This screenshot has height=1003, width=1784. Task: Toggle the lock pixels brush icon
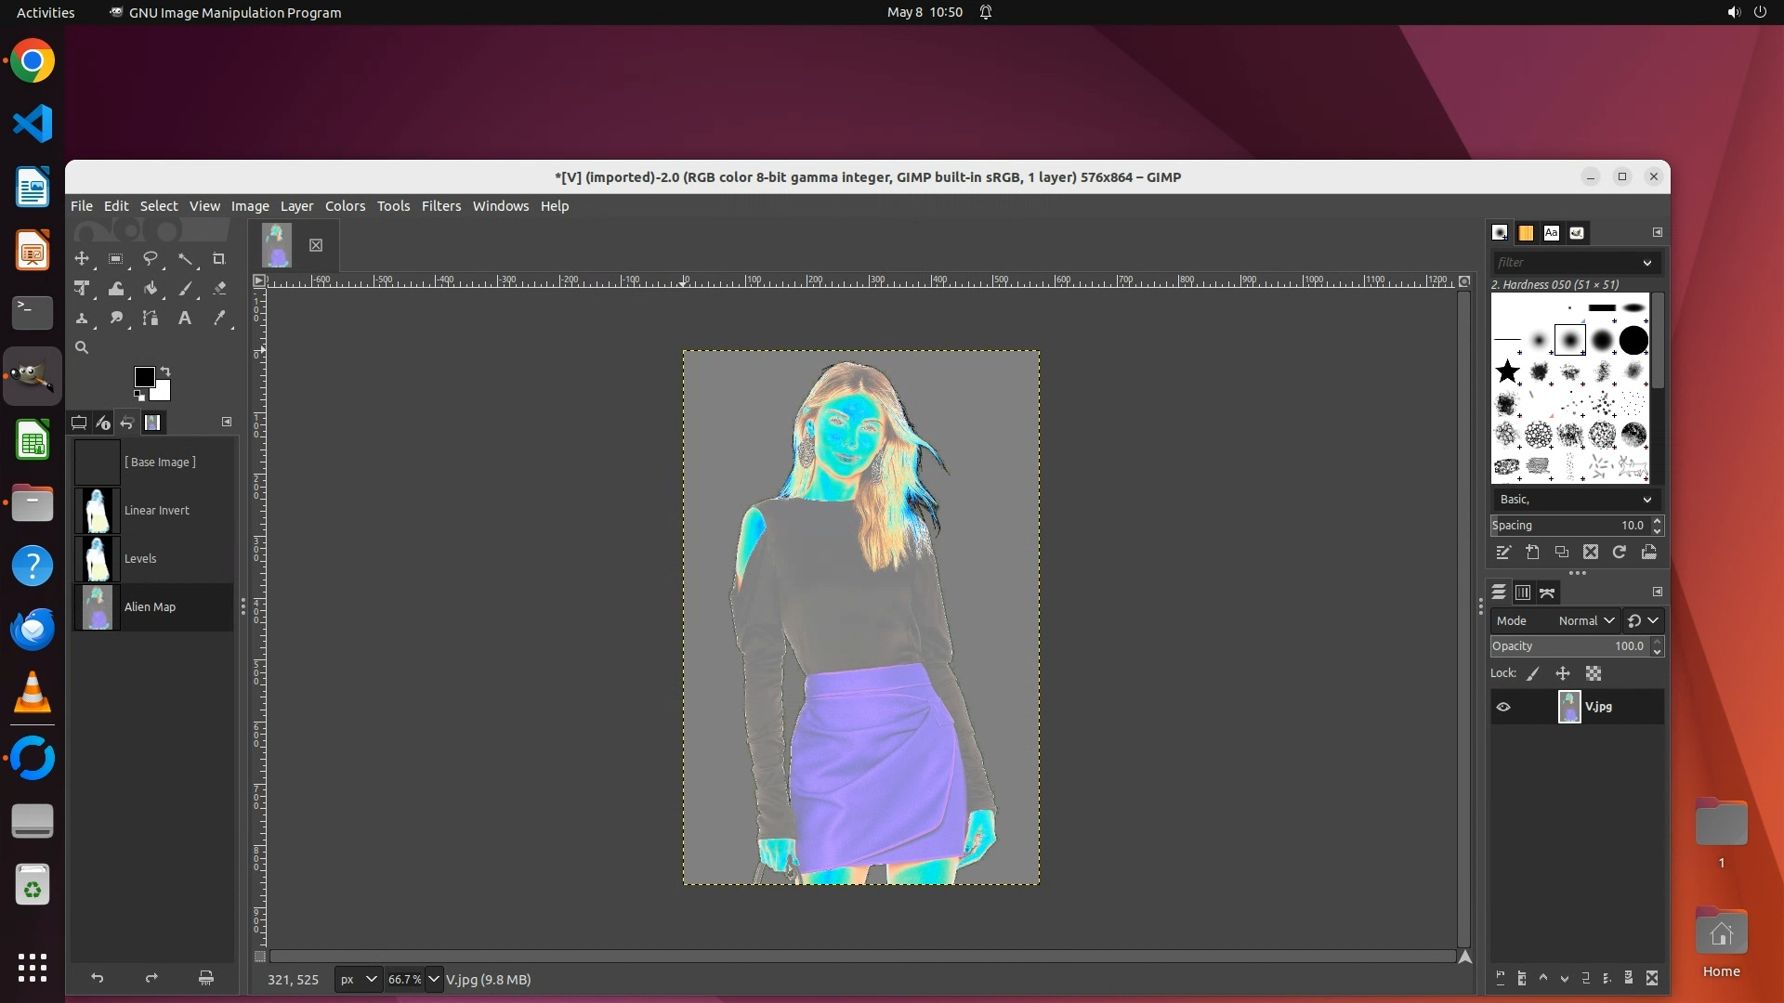point(1533,674)
